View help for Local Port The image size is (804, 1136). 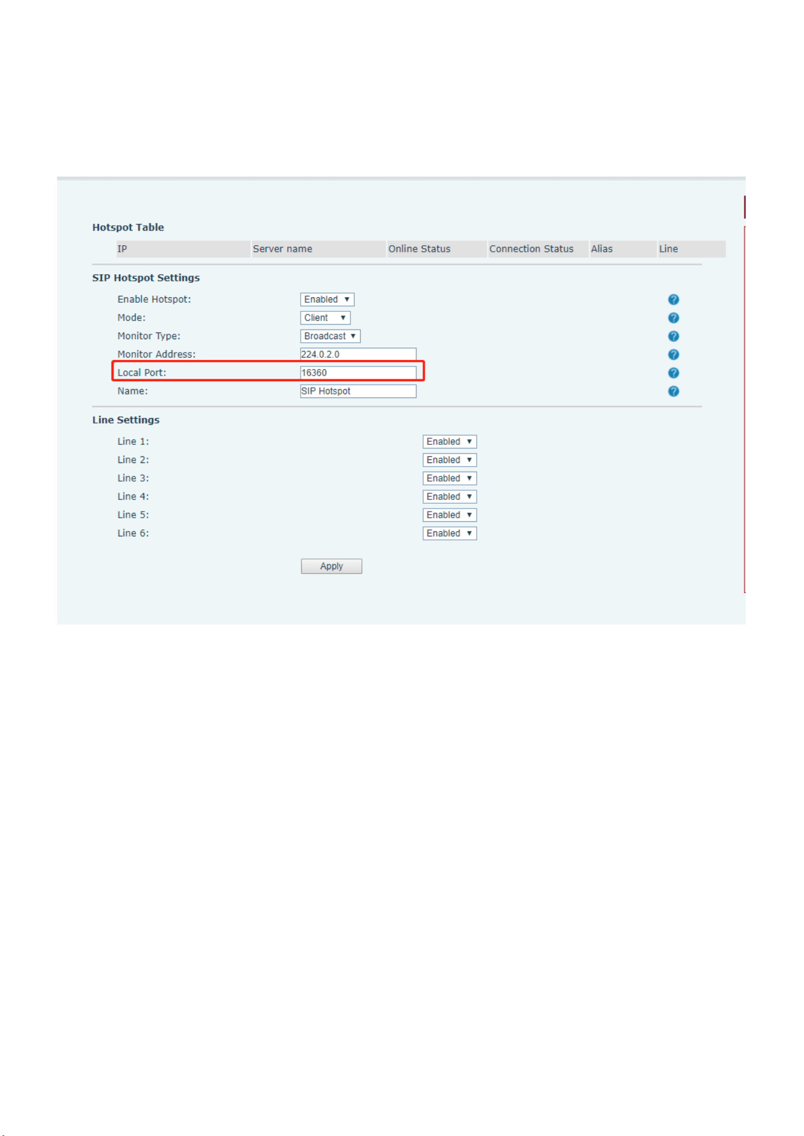[673, 373]
